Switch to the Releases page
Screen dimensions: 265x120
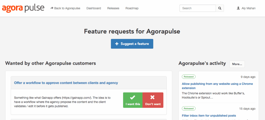pyautogui.click(x=113, y=8)
